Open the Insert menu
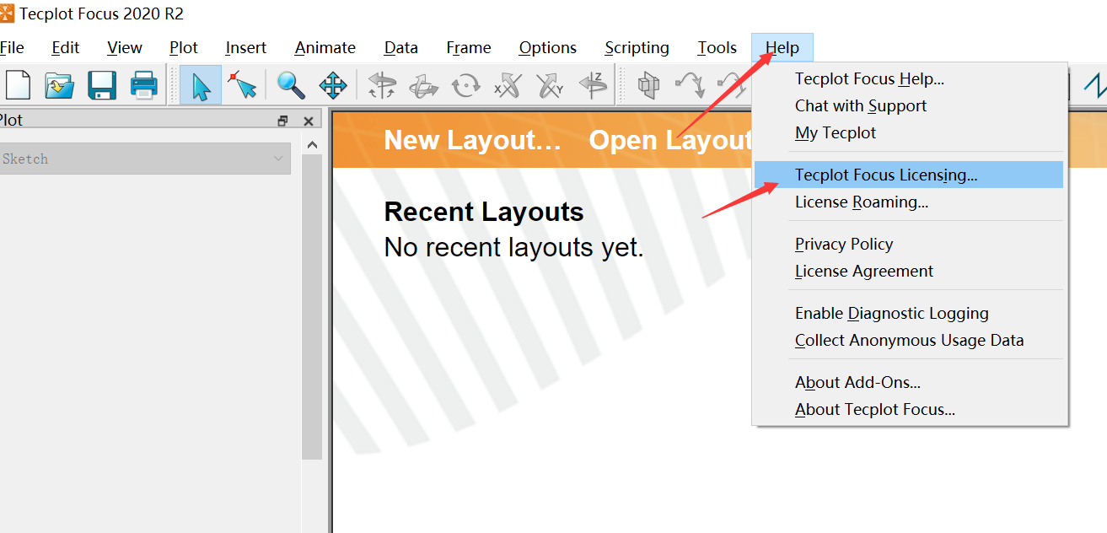The height and width of the screenshot is (533, 1107). pyautogui.click(x=246, y=48)
